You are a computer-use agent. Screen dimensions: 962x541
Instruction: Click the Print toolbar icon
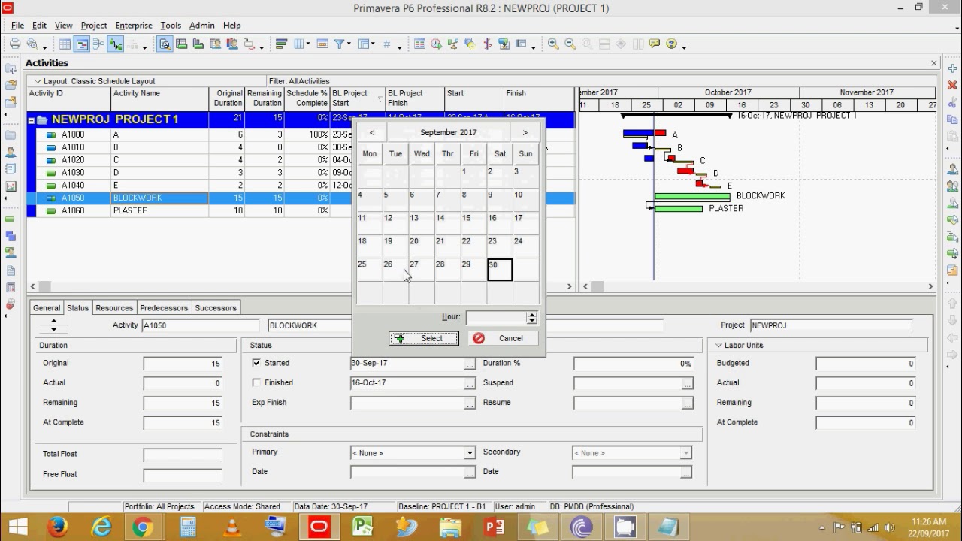(15, 44)
